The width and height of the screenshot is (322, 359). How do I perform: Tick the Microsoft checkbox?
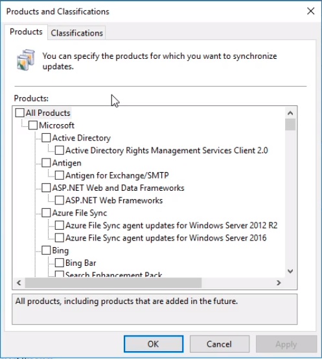[x=33, y=125]
